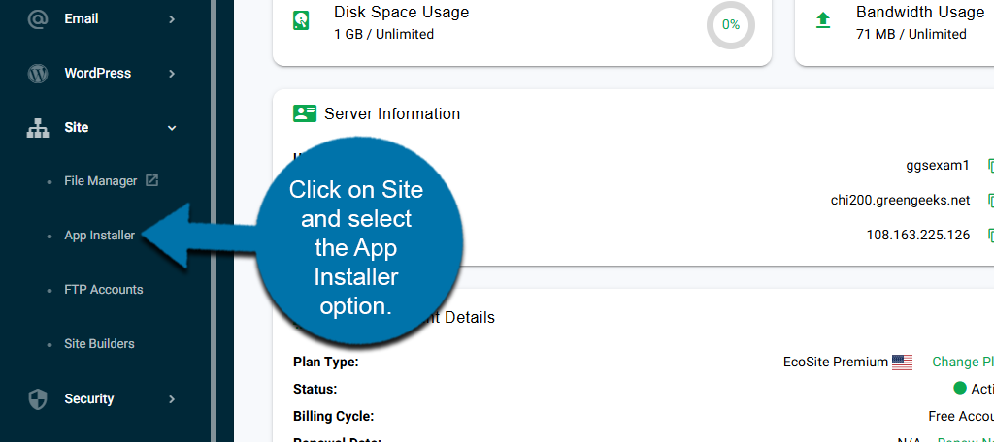Click the File Manager external-link icon
Image resolution: width=994 pixels, height=442 pixels.
(x=151, y=180)
